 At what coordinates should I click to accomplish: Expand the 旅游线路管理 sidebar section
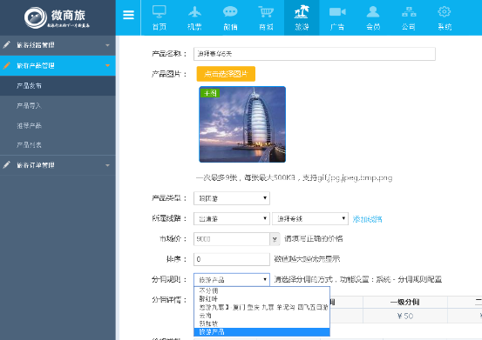[58, 45]
